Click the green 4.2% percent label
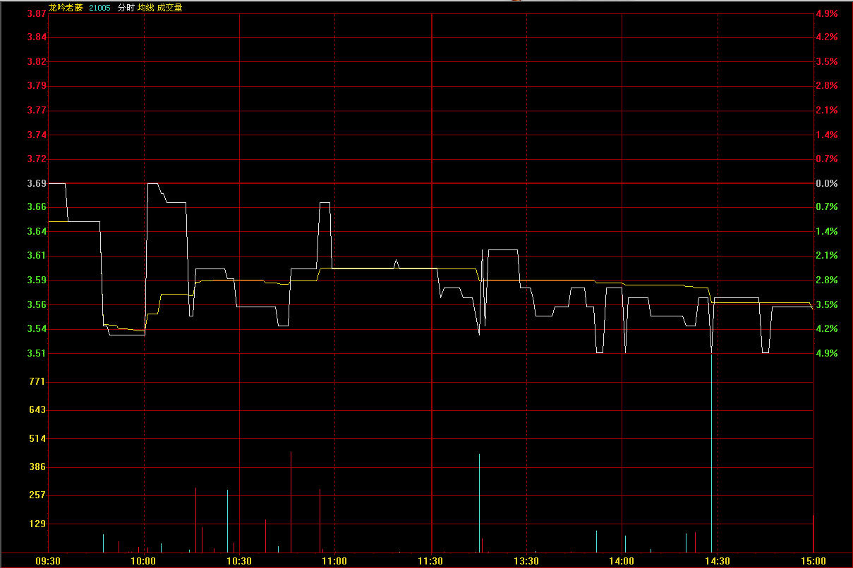 [x=826, y=328]
